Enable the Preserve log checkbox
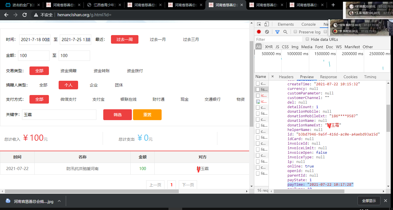Screen dimensions: 393x210 [295, 32]
